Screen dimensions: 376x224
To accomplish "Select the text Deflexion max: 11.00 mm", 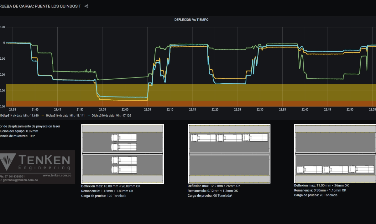I will [312, 185].
